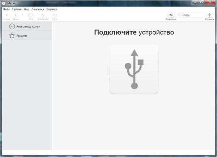Click the search (Поиск) input field
This screenshot has width=217, height=157.
coord(192,15)
